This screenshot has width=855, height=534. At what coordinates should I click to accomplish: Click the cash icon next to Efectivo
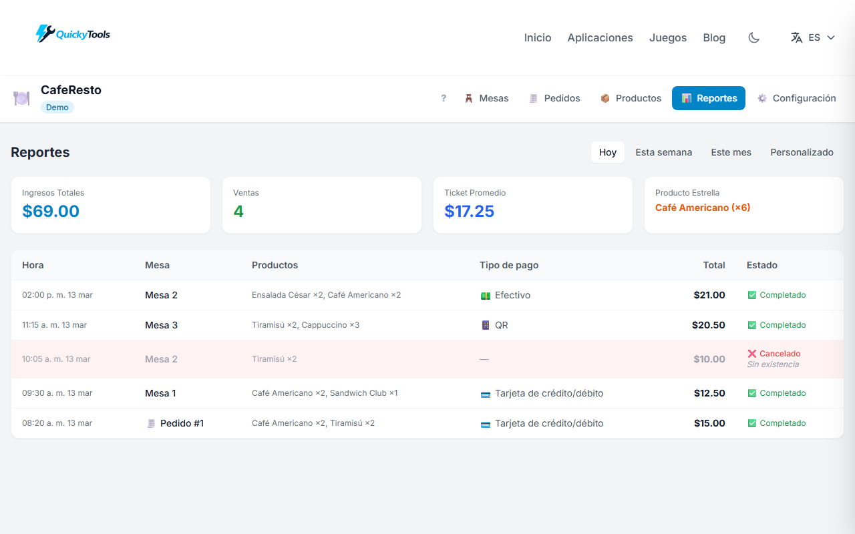(x=485, y=294)
